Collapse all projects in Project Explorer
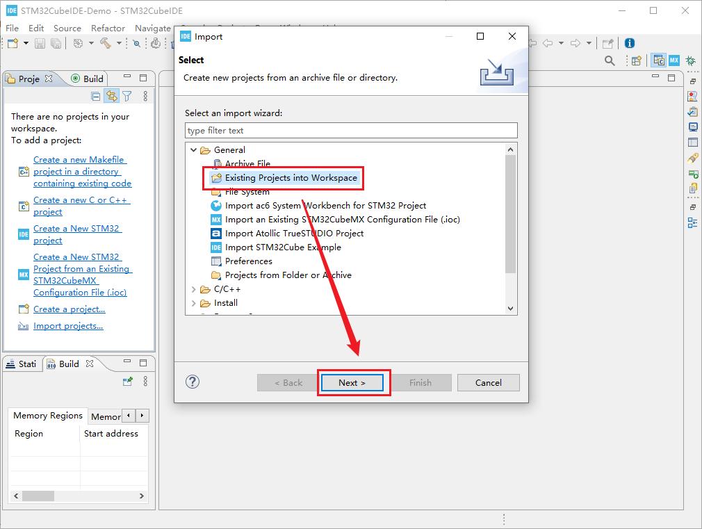The width and height of the screenshot is (702, 529). coord(96,96)
